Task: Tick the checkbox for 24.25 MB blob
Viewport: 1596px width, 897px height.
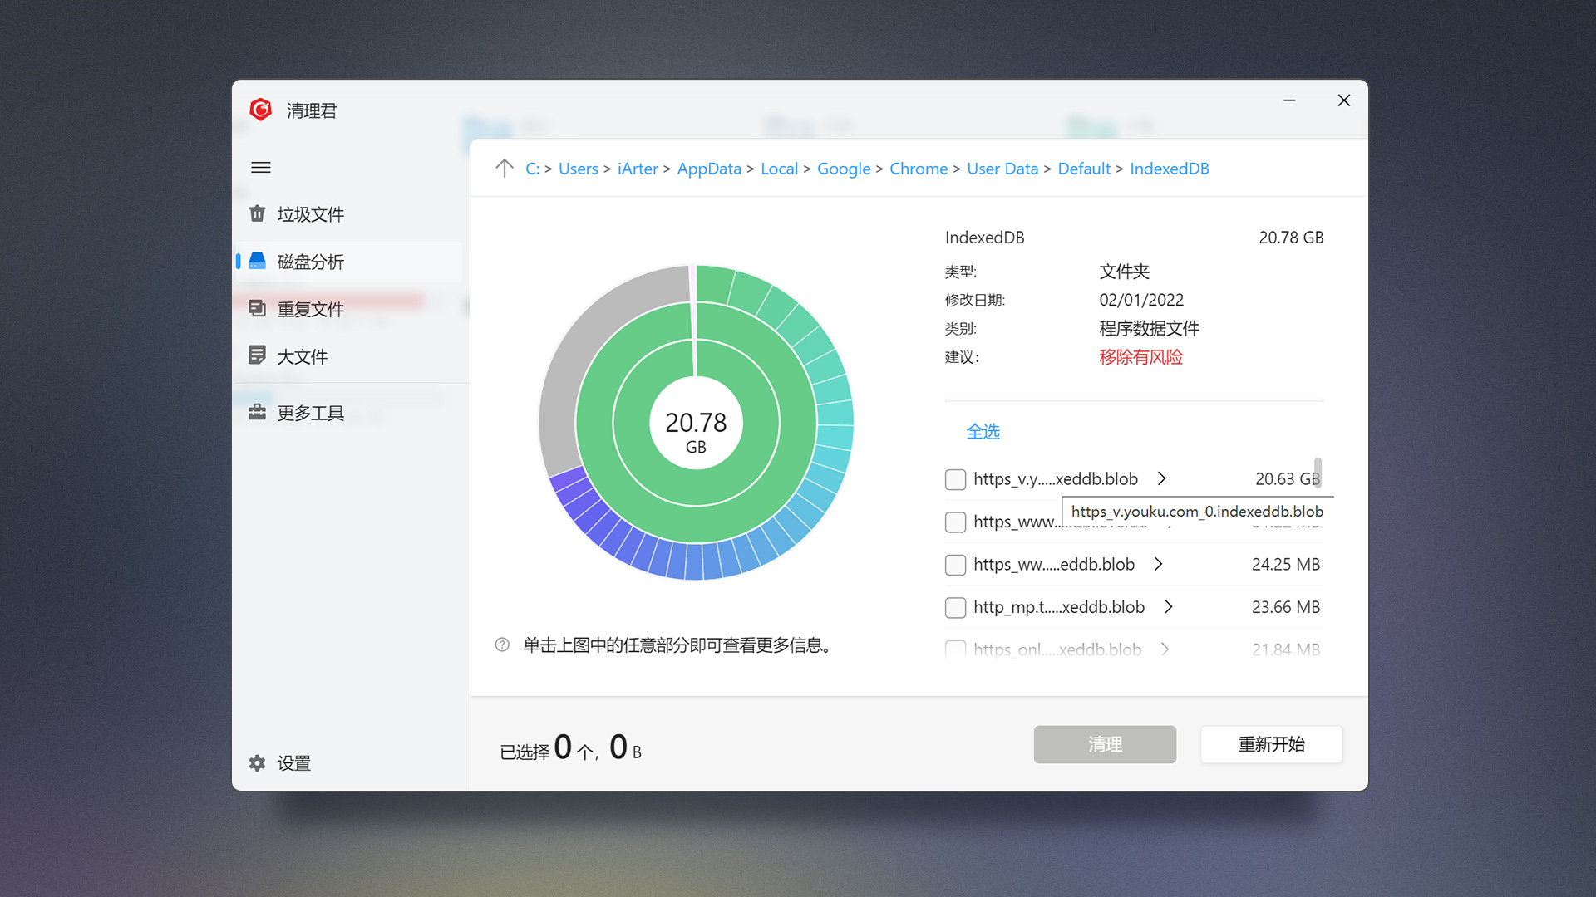Action: 955,565
